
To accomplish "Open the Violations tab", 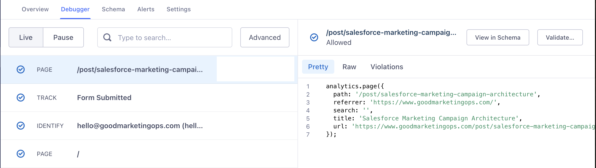I will (x=387, y=67).
